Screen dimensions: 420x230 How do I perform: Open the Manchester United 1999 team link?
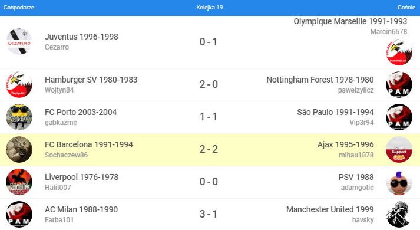330,209
